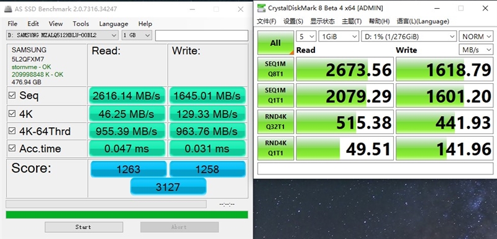Click the CrystalDiskMark title bar icon

261,8
